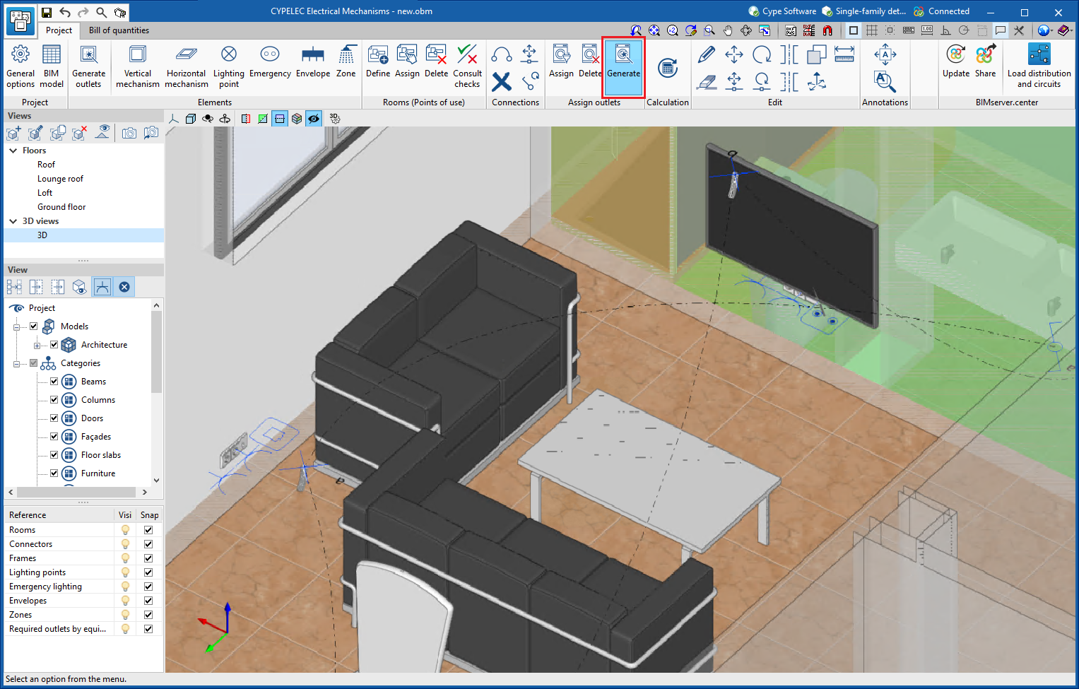
Task: Collapse the 3D views tree node
Action: click(x=13, y=221)
